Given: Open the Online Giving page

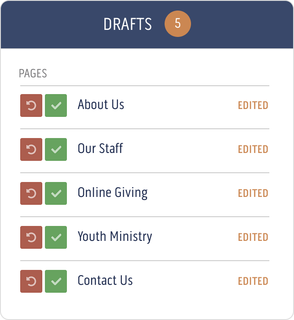Looking at the screenshot, I should 112,193.
